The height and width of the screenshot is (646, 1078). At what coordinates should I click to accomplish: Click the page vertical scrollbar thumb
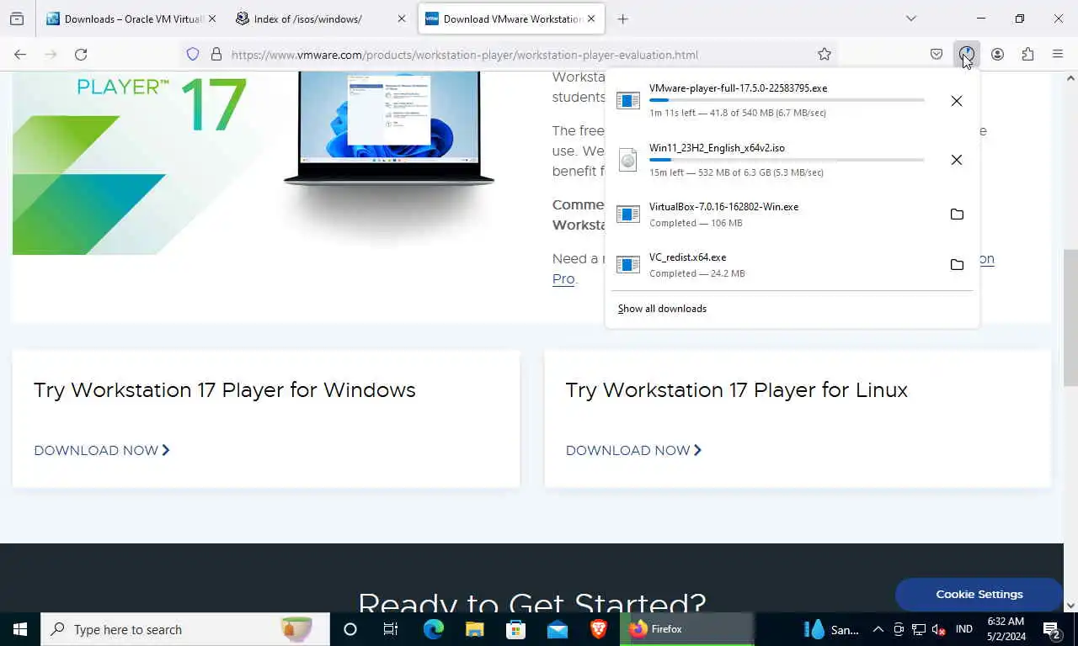[x=1071, y=316]
